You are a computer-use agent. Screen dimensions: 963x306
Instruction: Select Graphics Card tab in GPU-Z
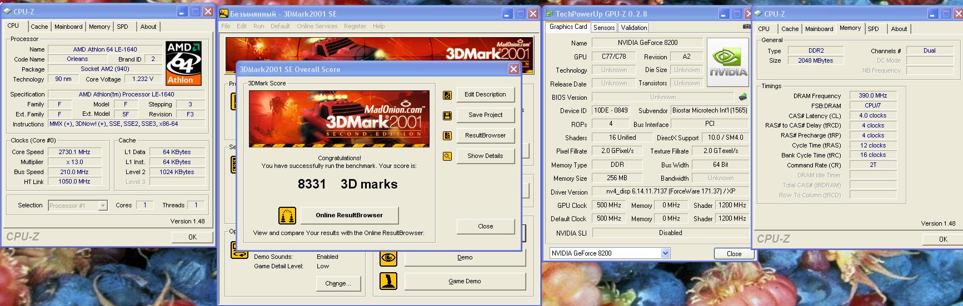568,27
